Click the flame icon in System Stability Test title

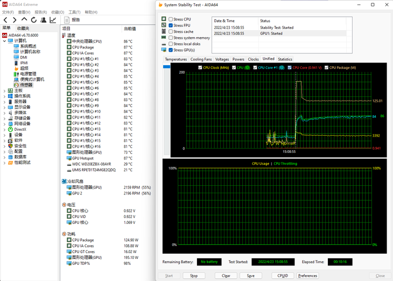point(160,5)
